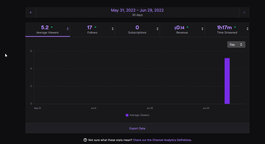Go to the previous date range
265x144 pixels.
31,12
